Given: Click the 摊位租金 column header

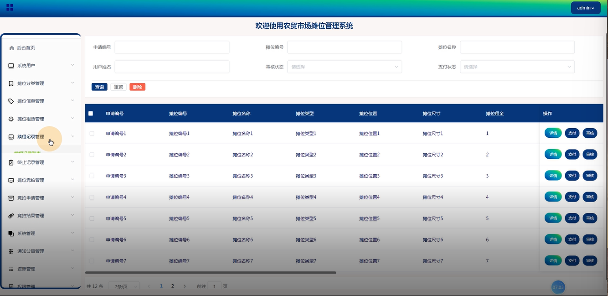Looking at the screenshot, I should (495, 114).
